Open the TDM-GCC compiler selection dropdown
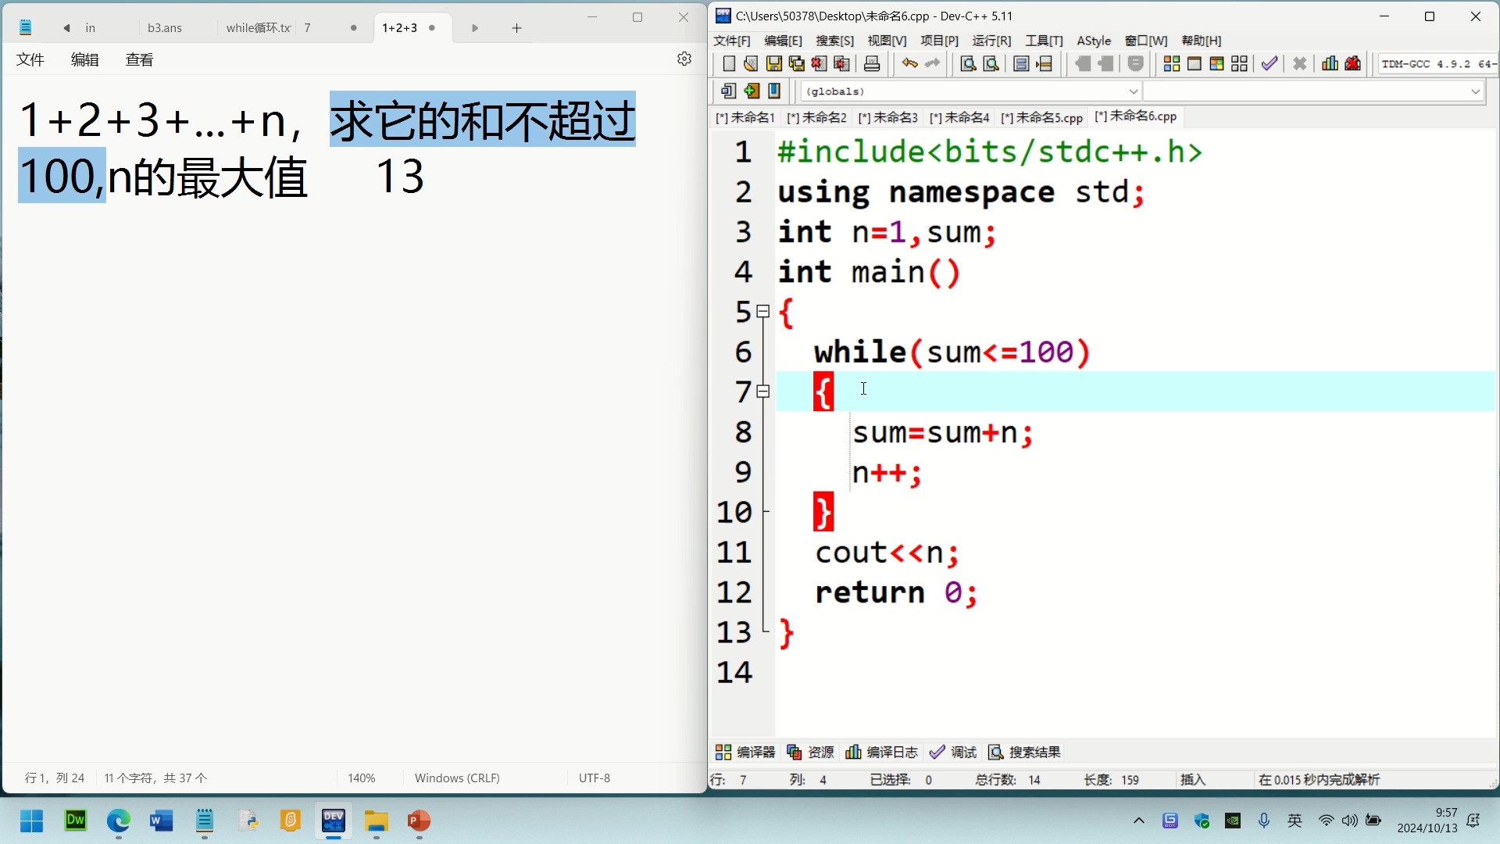The height and width of the screenshot is (844, 1500). tap(1437, 64)
